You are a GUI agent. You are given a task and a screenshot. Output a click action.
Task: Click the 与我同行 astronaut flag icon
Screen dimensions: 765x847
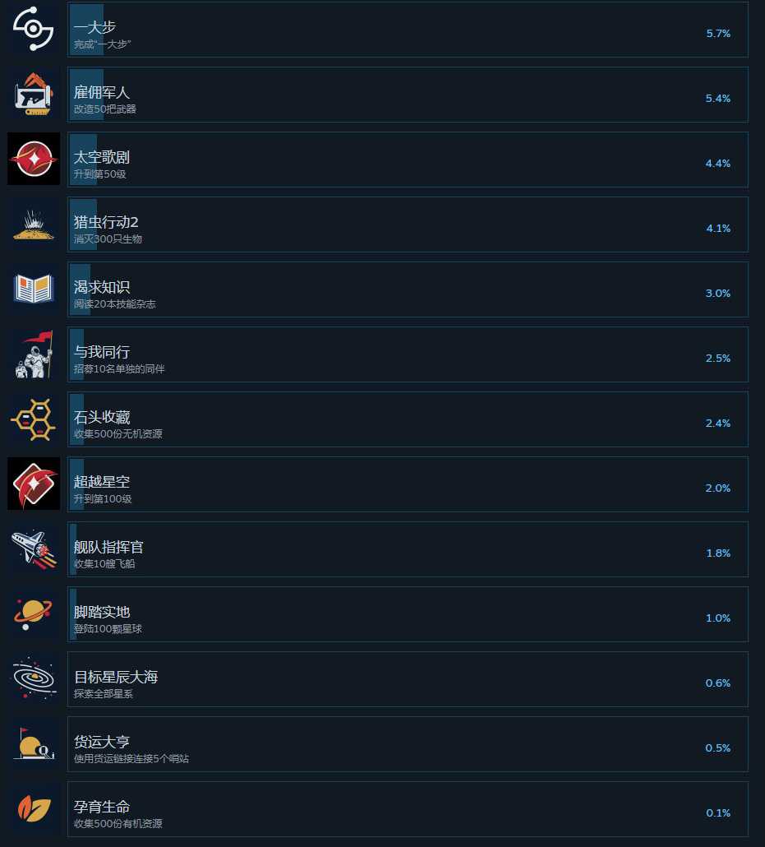[x=34, y=354]
